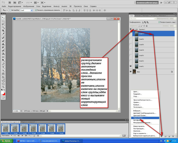Select the 3D Rotate tool
Viewport: 178px width, 143px height.
pos(3,77)
